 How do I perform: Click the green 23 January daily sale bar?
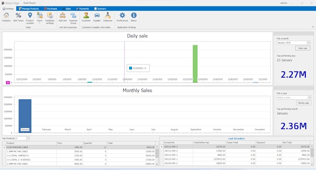click(x=195, y=64)
